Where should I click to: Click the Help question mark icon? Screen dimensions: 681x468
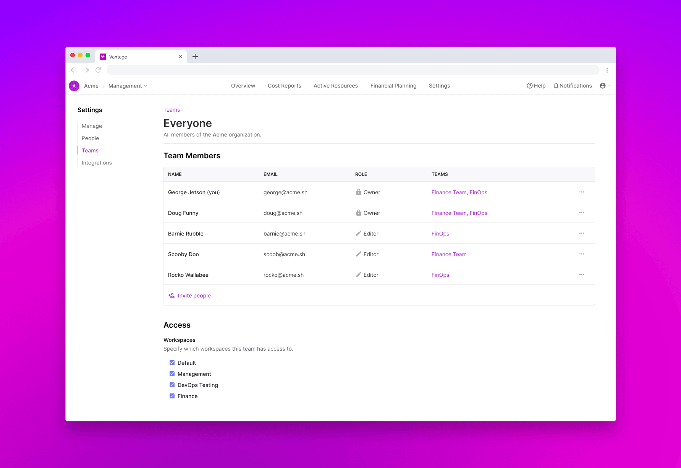tap(530, 86)
